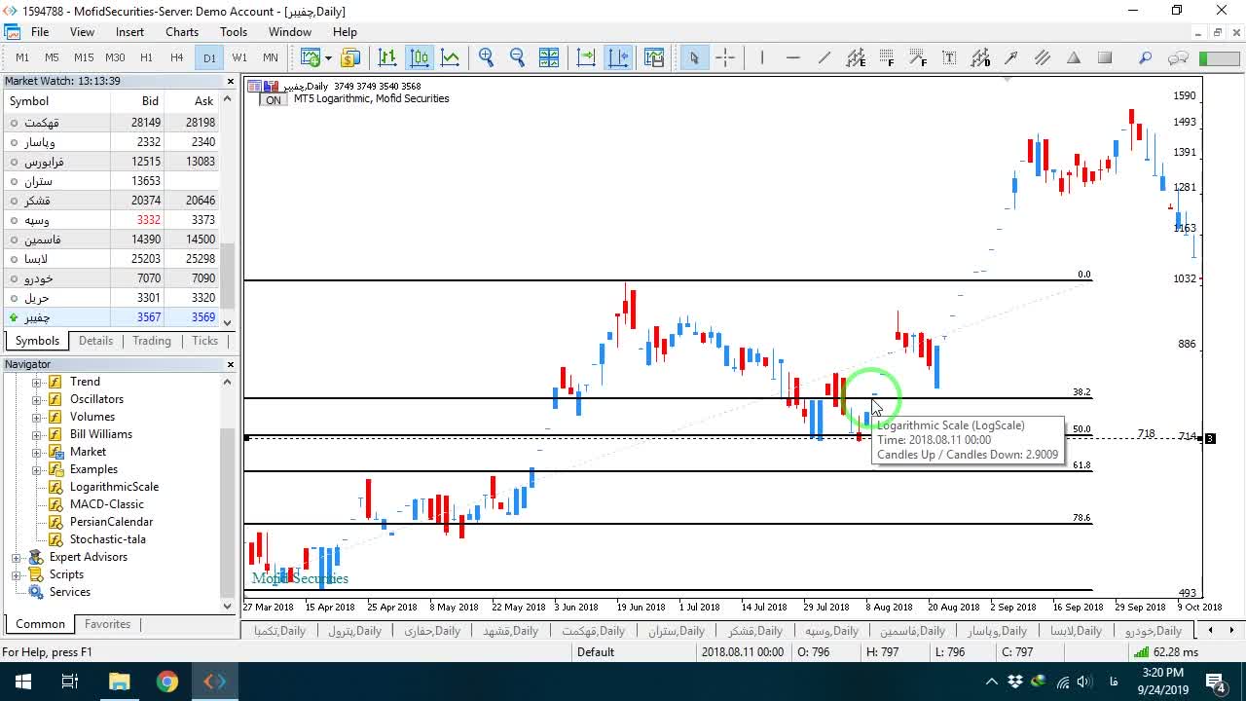Open a new chart window icon
Viewport: 1246px width, 701px height.
coord(311,57)
